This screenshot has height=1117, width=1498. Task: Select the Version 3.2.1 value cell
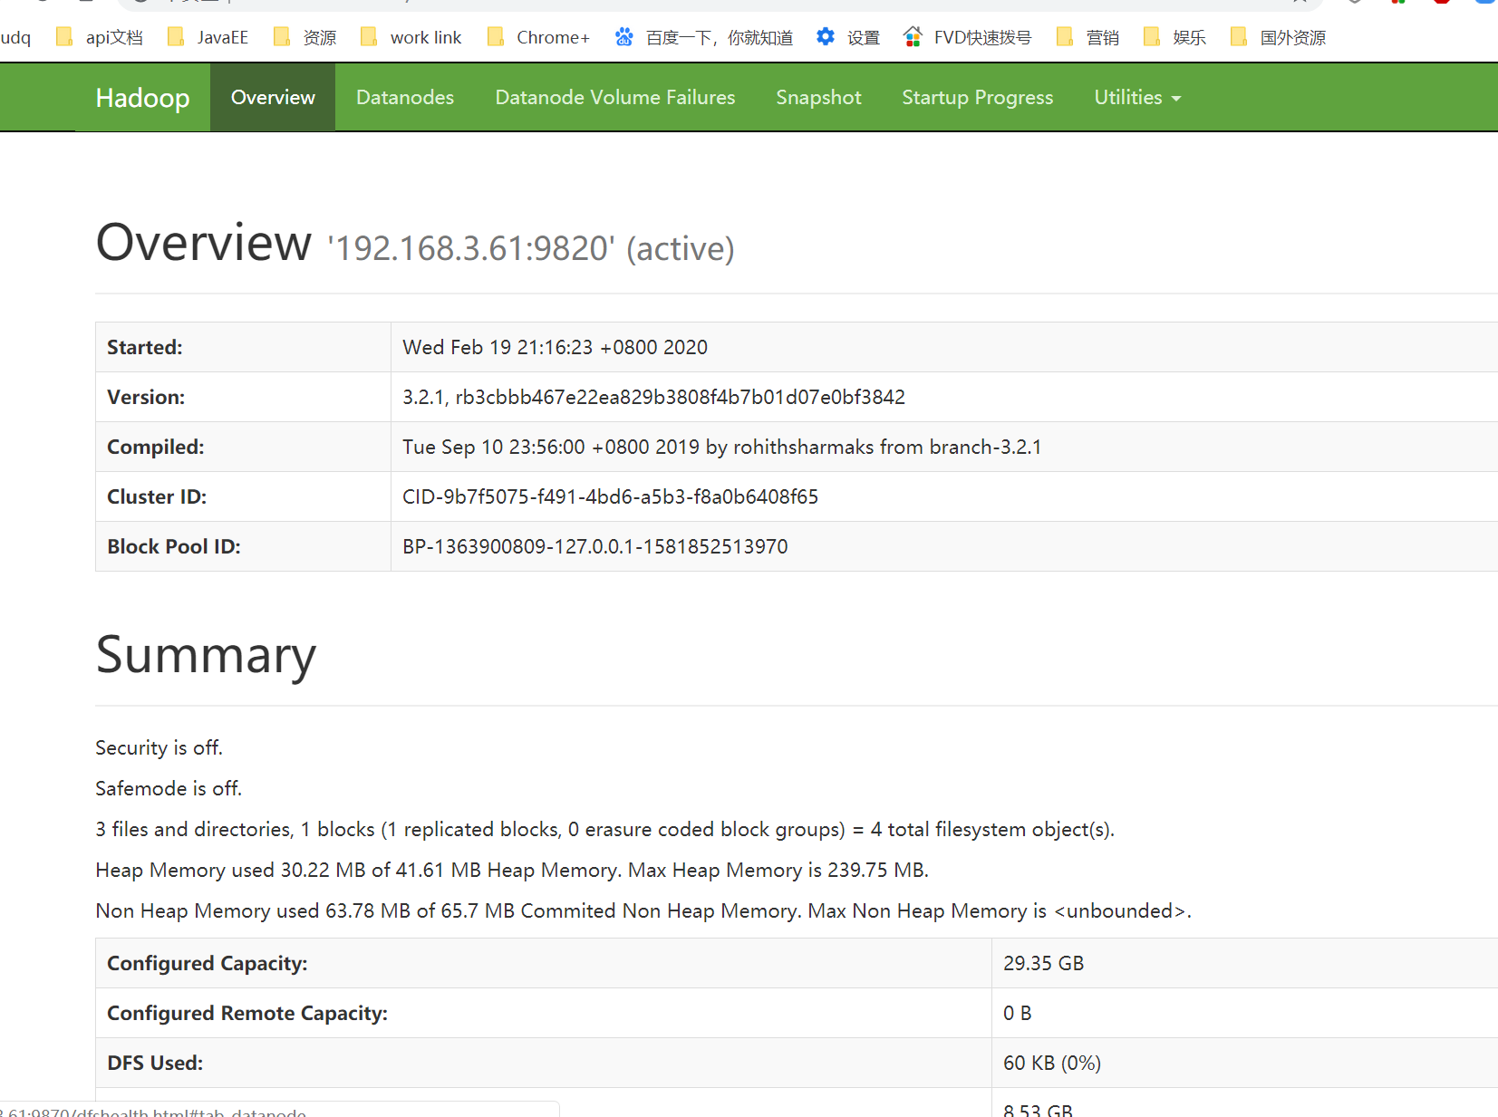coord(944,397)
